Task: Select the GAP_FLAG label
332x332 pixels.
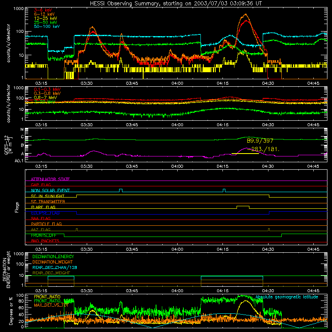Action: click(41, 185)
